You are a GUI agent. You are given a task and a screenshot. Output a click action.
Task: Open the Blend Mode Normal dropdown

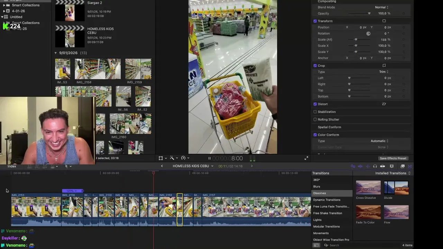point(381,7)
